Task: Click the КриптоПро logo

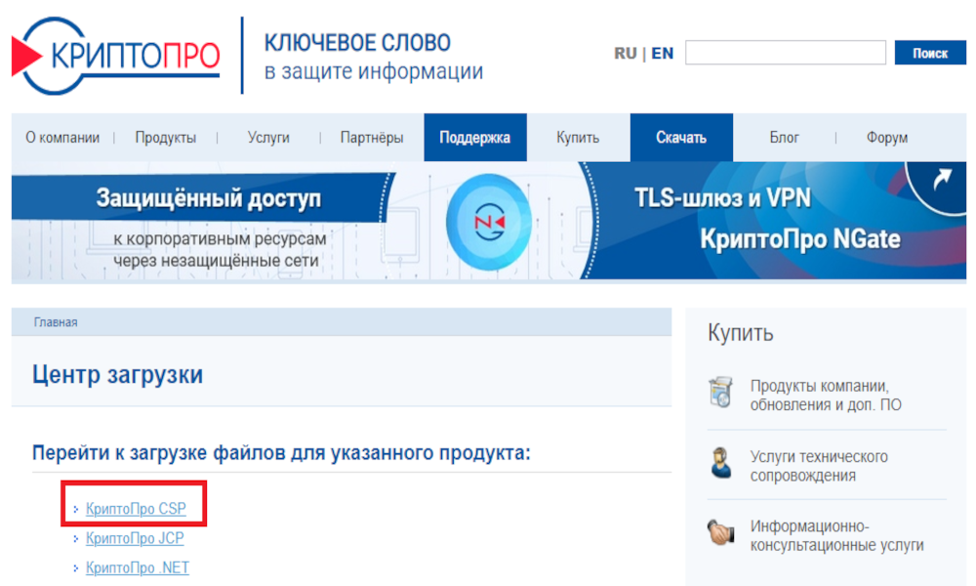Action: click(116, 56)
